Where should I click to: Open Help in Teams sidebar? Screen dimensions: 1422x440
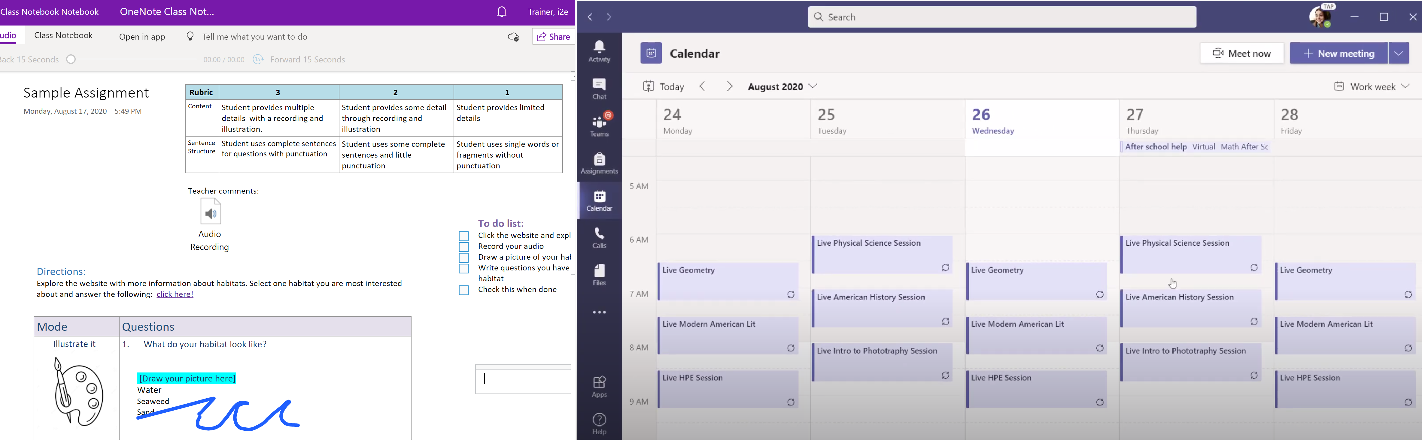599,424
